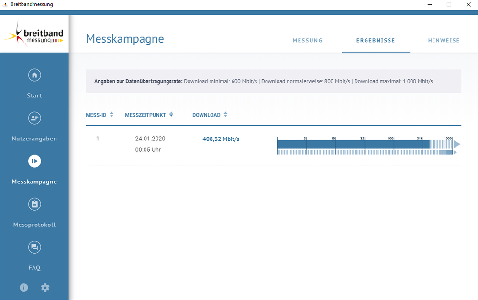Screen dimensions: 478x300
Task: Sort by the MESSZEITPUNKT column header
Action: click(145, 115)
